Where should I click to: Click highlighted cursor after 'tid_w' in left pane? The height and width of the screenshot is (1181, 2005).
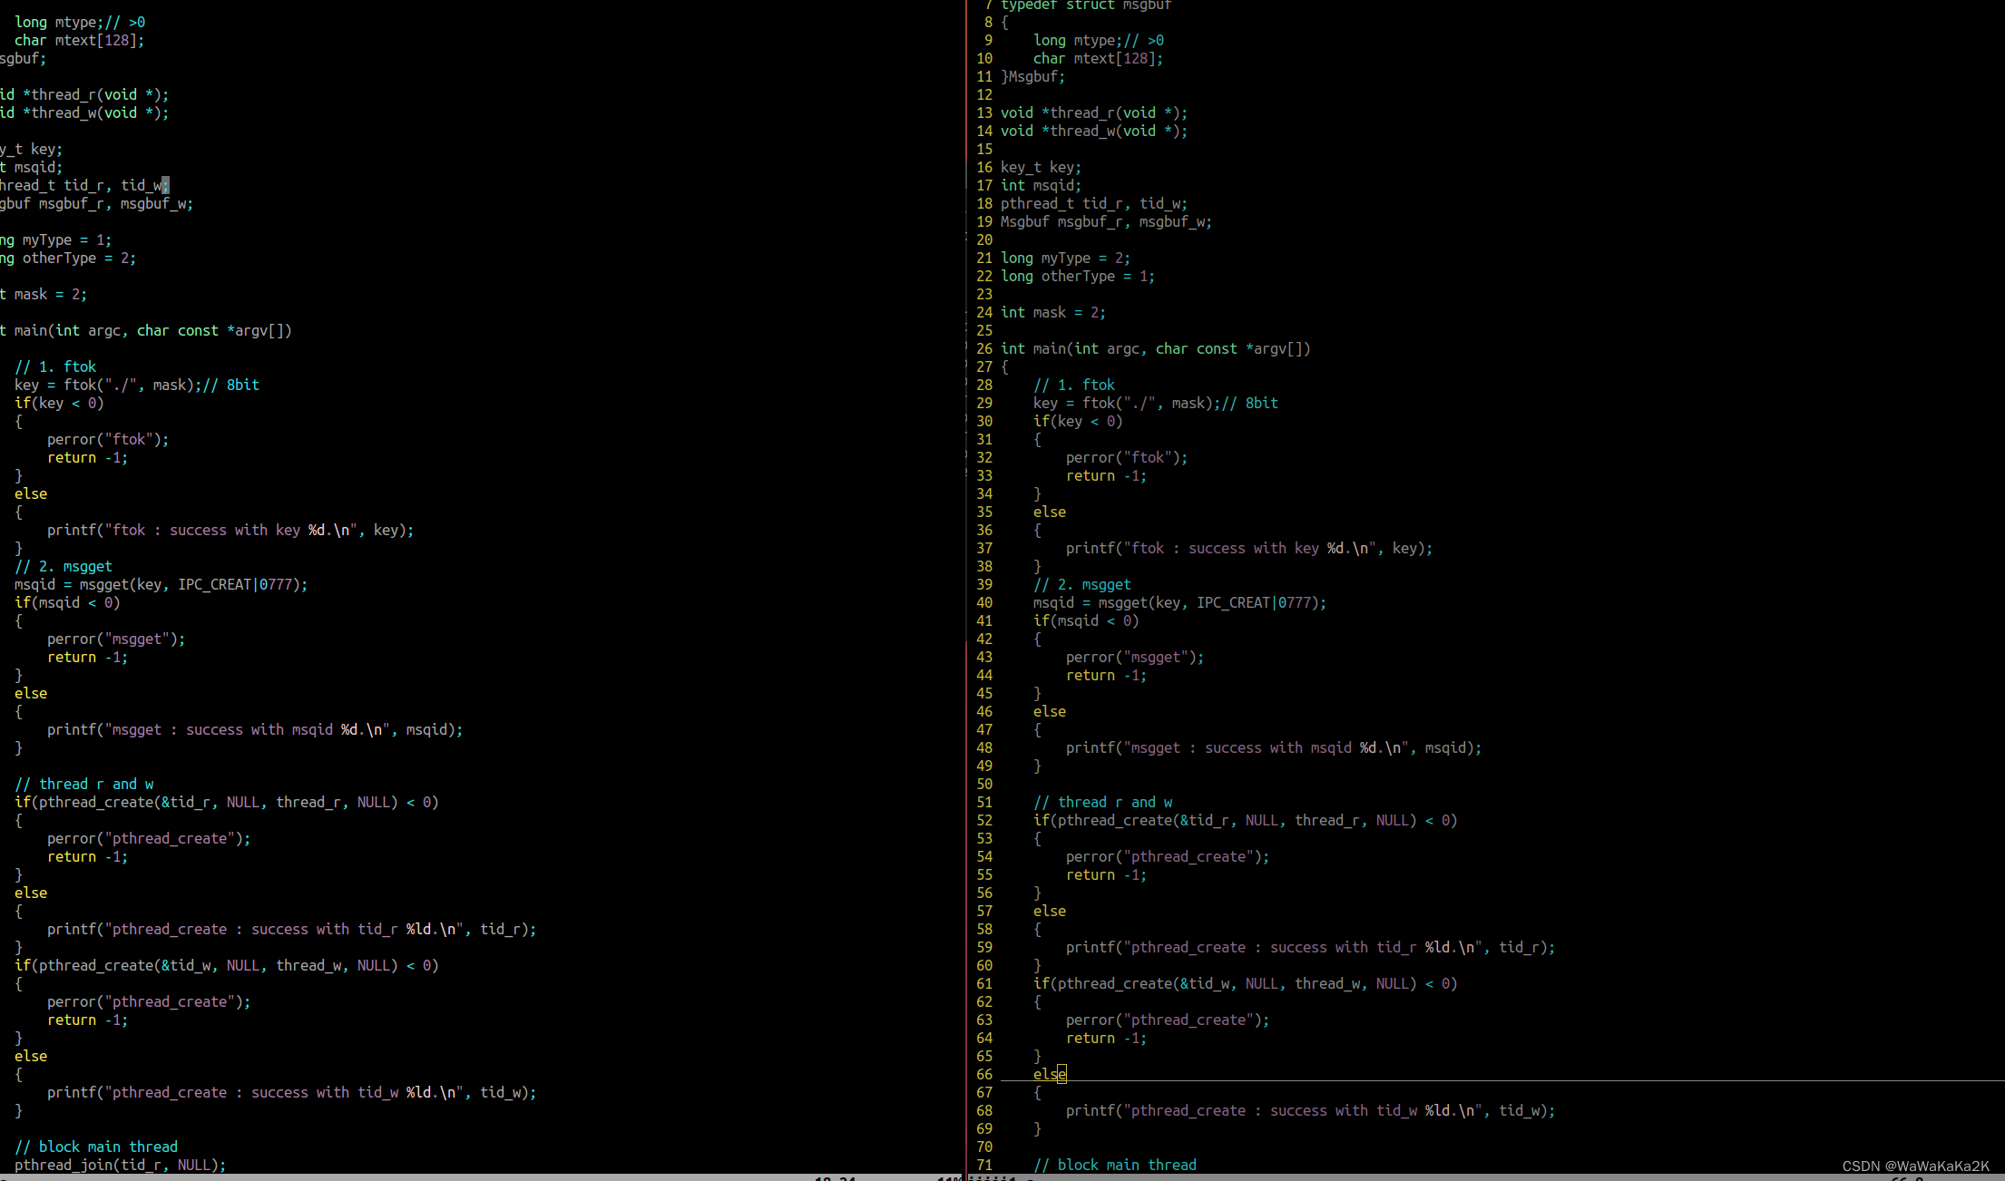(x=165, y=186)
